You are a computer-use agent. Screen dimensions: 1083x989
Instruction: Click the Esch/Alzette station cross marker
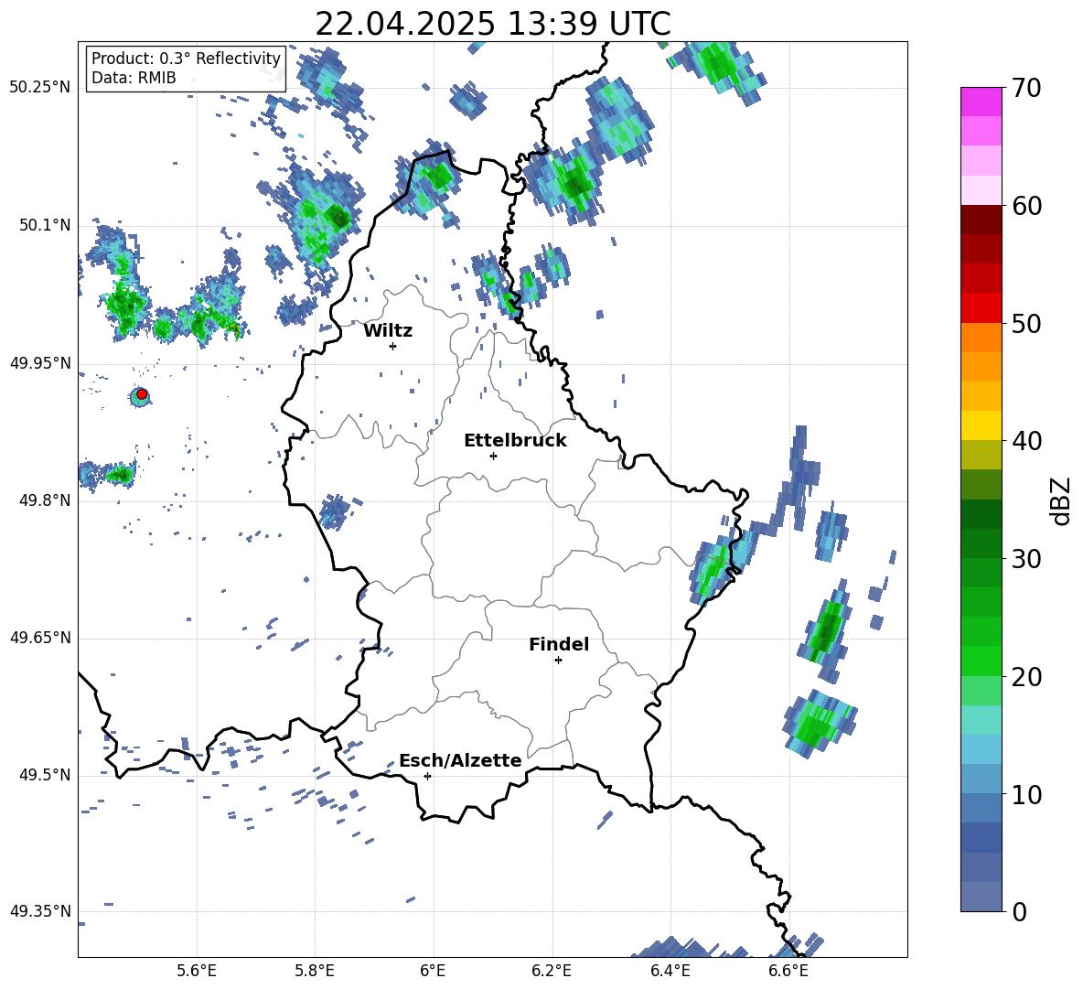point(427,776)
